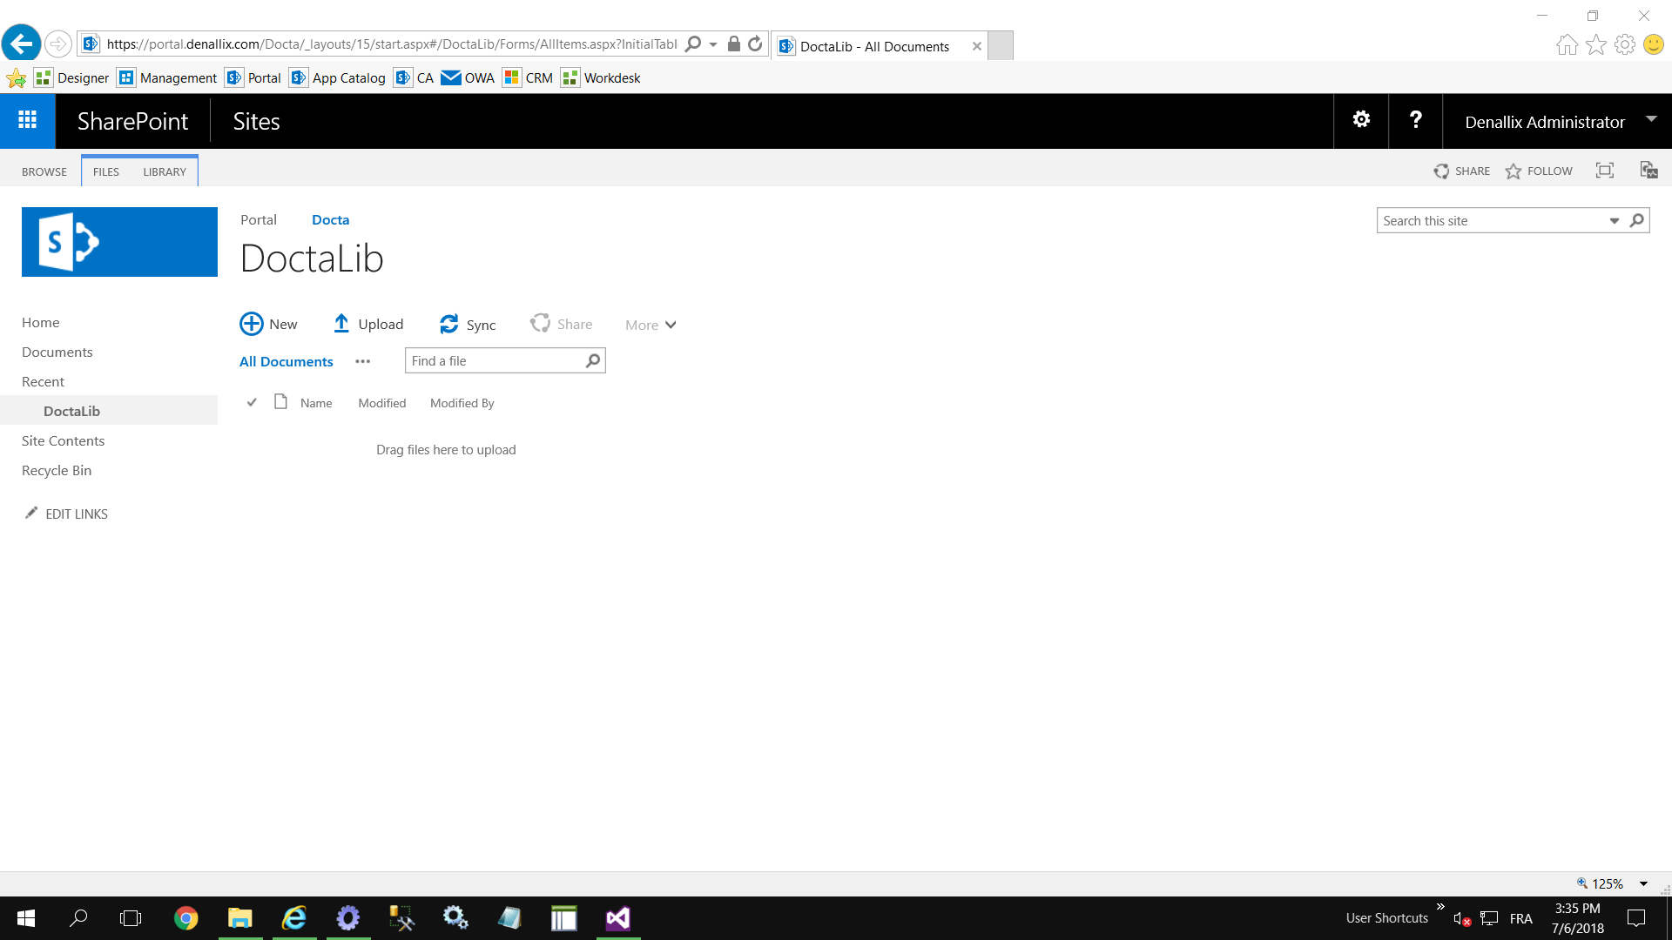Viewport: 1672px width, 940px height.
Task: Expand the More menu chevron
Action: (x=669, y=325)
